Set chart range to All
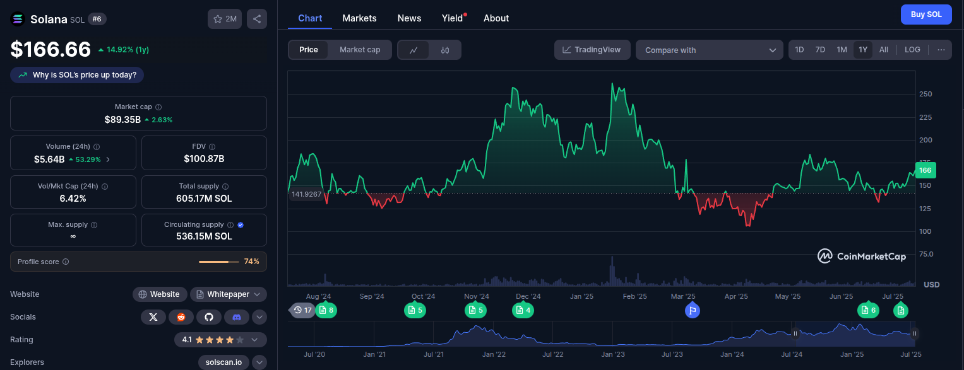This screenshot has height=370, width=964. click(884, 50)
